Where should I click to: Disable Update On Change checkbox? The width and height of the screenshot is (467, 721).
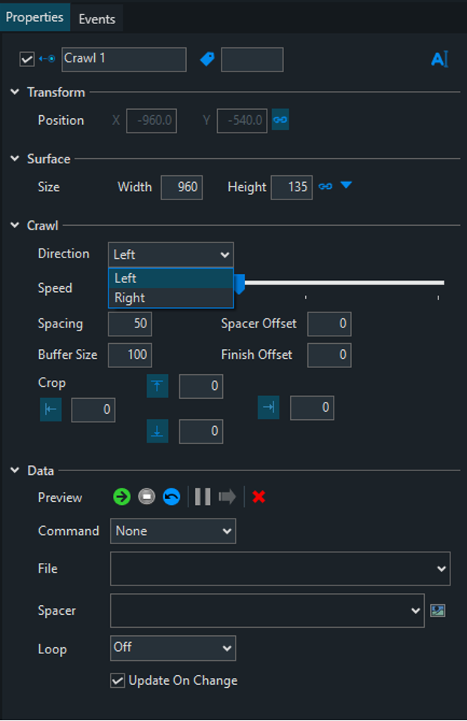(118, 680)
